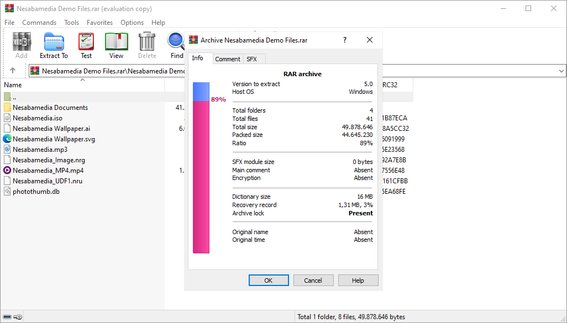Click the Find magnifier toolbar icon
Image resolution: width=567 pixels, height=323 pixels.
pyautogui.click(x=176, y=44)
